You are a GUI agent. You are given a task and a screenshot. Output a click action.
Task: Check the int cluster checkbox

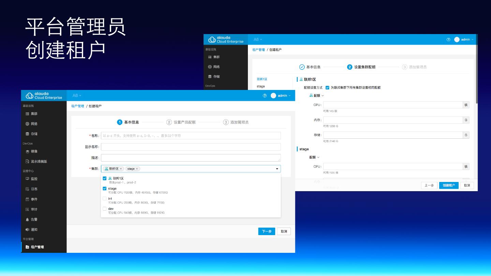[105, 198]
